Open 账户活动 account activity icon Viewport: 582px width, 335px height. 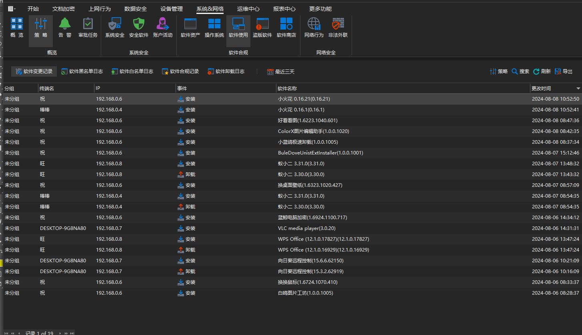coord(163,28)
